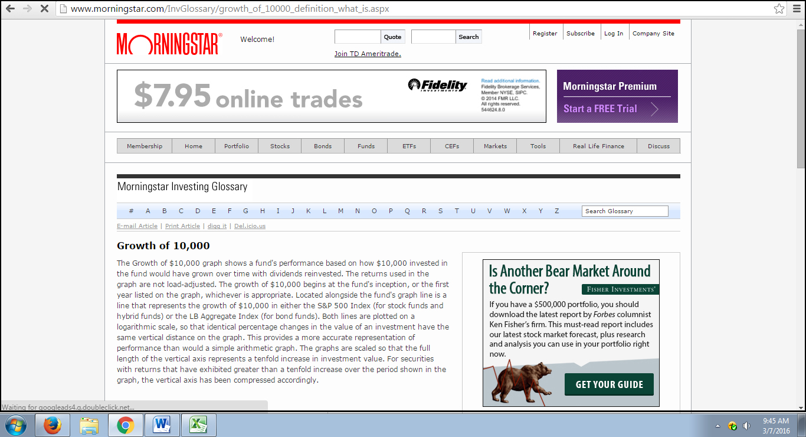Select glossary letter # index
Viewport: 806px width, 437px height.
[131, 211]
